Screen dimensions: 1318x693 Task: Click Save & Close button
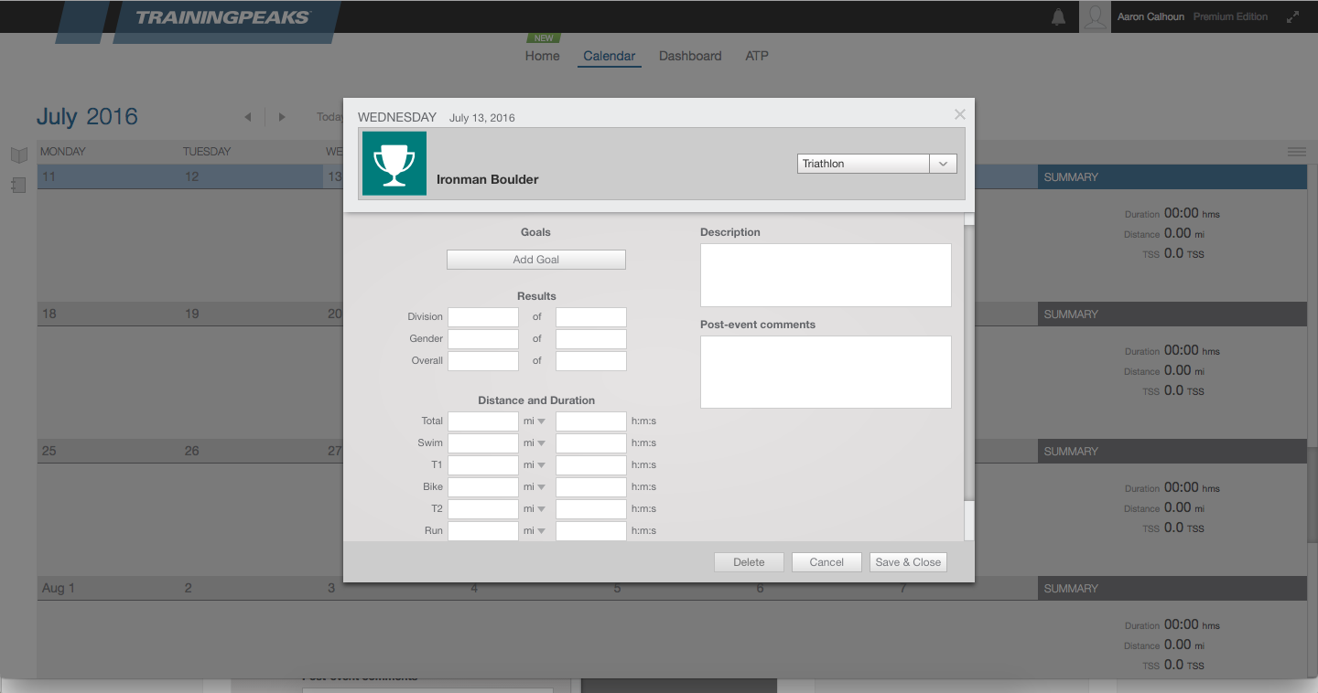coord(908,562)
